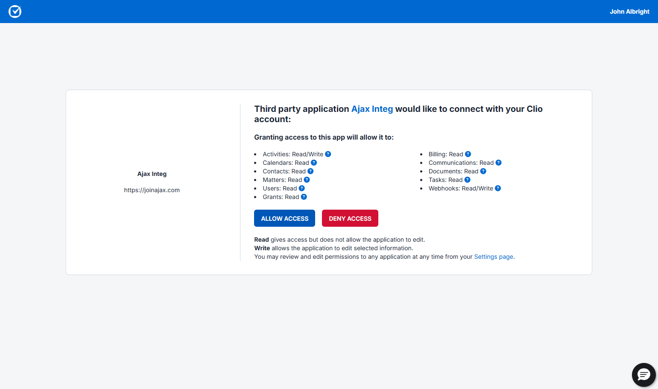
Task: Click the https://joinajax.com URL text
Action: coord(152,190)
